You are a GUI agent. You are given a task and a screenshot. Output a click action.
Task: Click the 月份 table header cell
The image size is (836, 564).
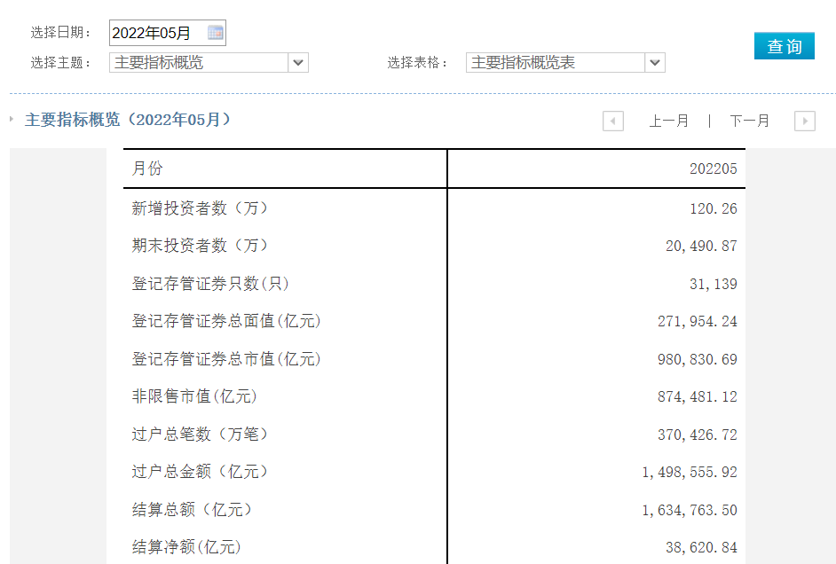pyautogui.click(x=147, y=168)
